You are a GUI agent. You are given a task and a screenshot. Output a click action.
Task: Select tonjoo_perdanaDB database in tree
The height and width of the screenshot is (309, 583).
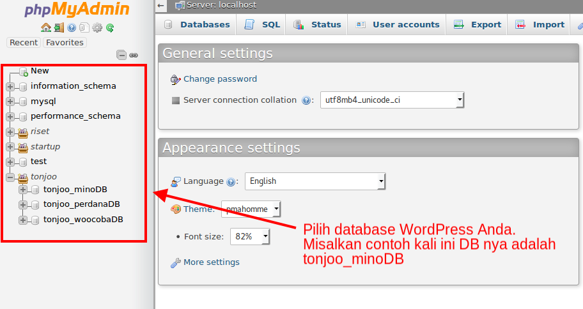click(81, 204)
